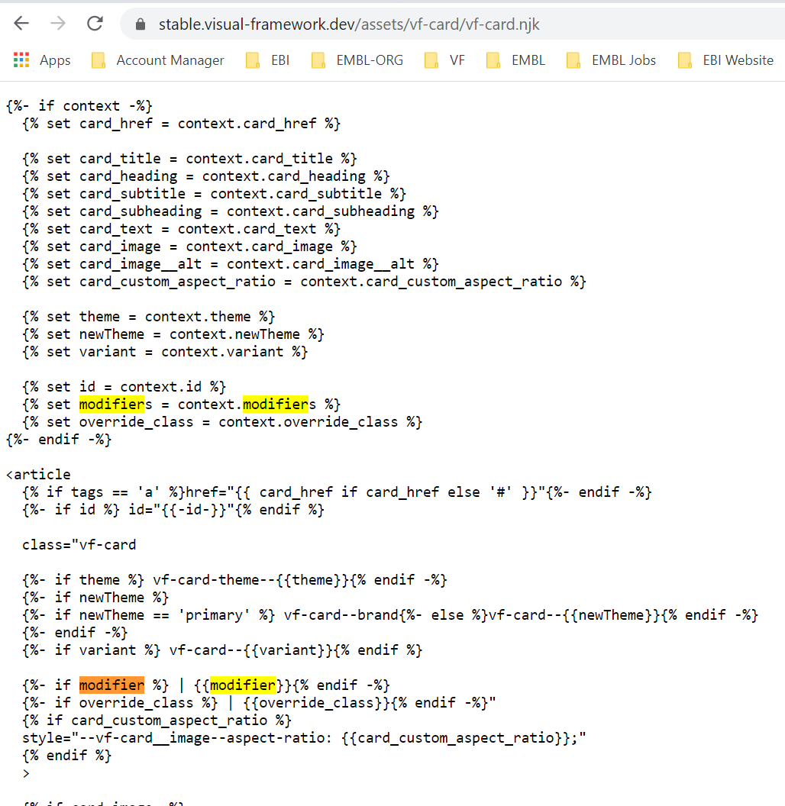
Task: View site security lock info
Action: click(141, 24)
